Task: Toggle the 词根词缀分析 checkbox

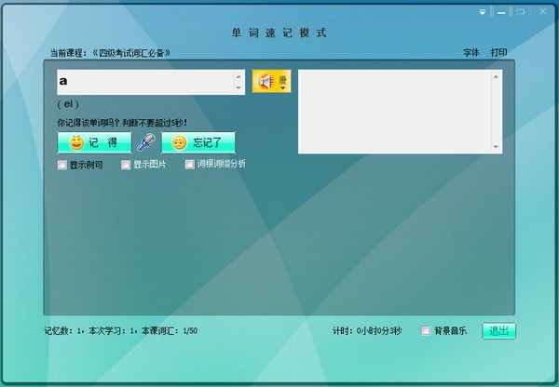Action: click(x=189, y=165)
